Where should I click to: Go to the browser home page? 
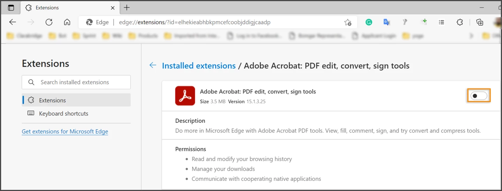point(67,22)
